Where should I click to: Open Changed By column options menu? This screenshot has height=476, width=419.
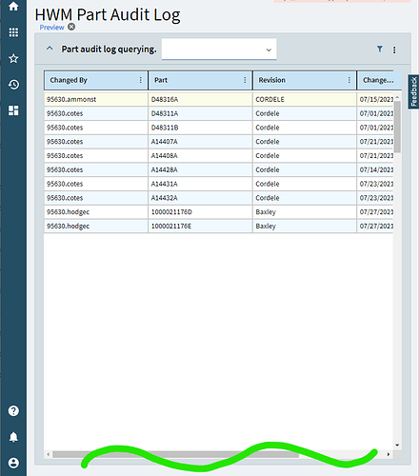click(x=141, y=80)
